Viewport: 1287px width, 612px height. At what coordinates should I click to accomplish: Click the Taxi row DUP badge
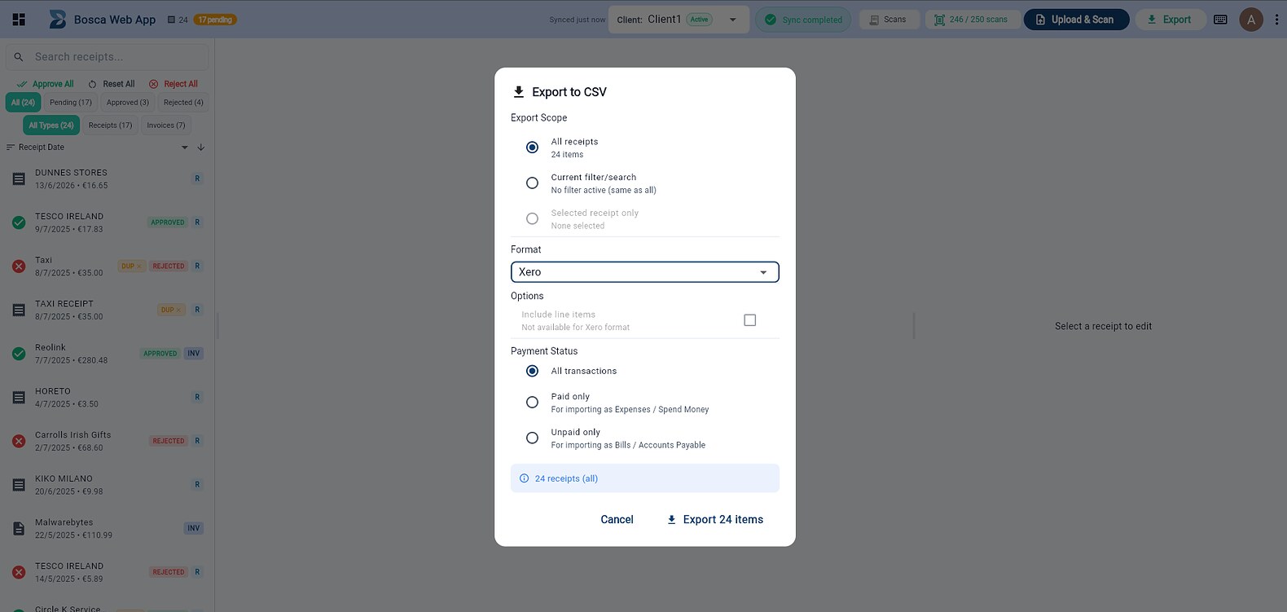coord(131,266)
